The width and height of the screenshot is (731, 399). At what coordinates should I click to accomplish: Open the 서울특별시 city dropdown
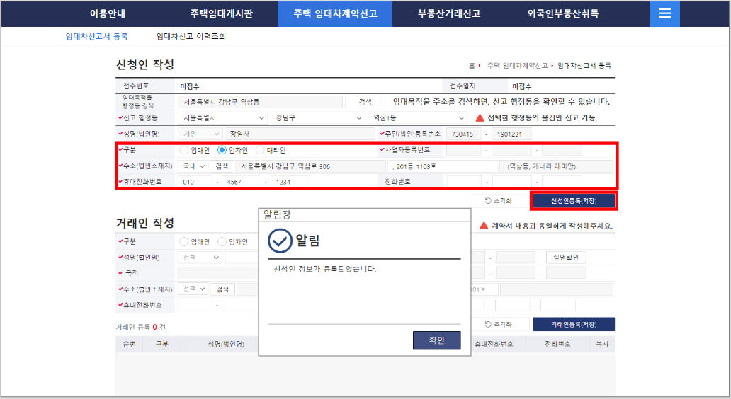pos(223,118)
